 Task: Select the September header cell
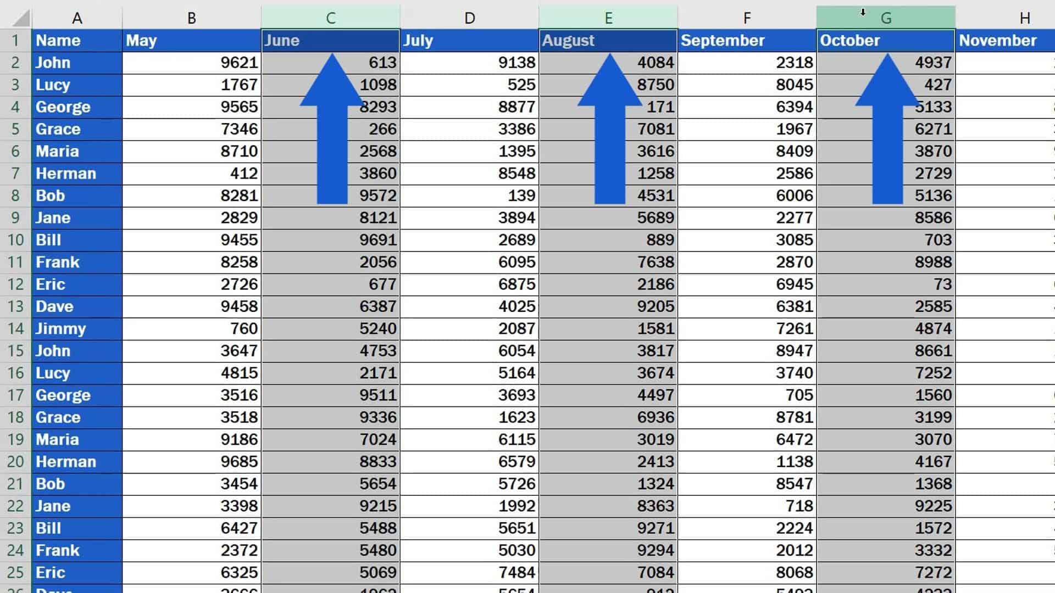(x=747, y=40)
